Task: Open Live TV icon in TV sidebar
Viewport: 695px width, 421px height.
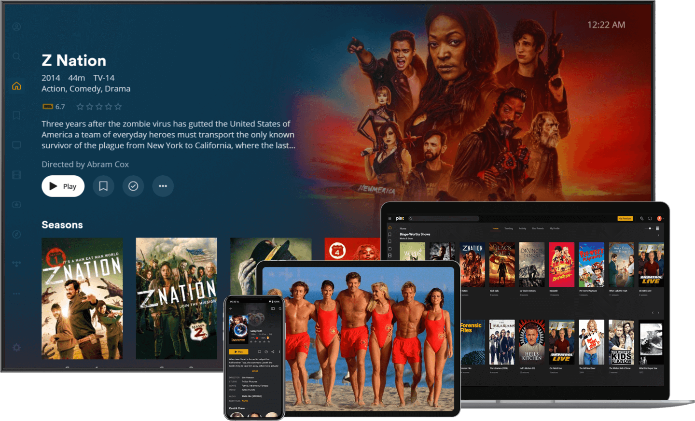Action: pyautogui.click(x=16, y=145)
